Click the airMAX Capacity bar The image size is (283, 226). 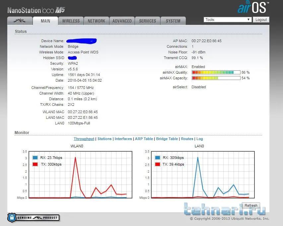coord(216,78)
